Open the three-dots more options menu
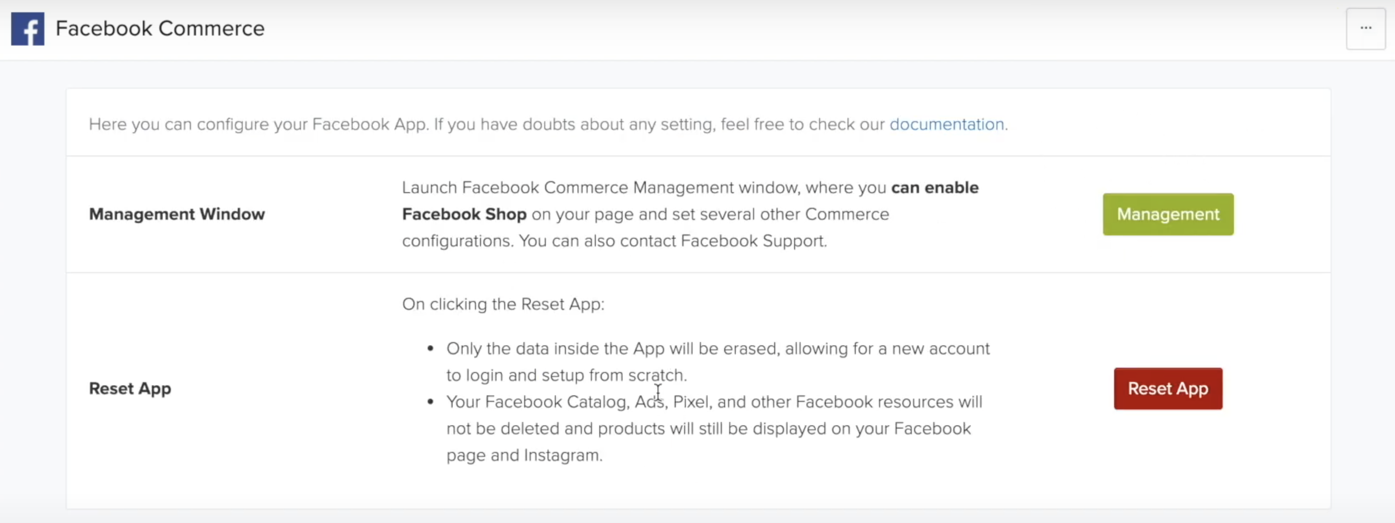This screenshot has width=1395, height=523. point(1366,29)
